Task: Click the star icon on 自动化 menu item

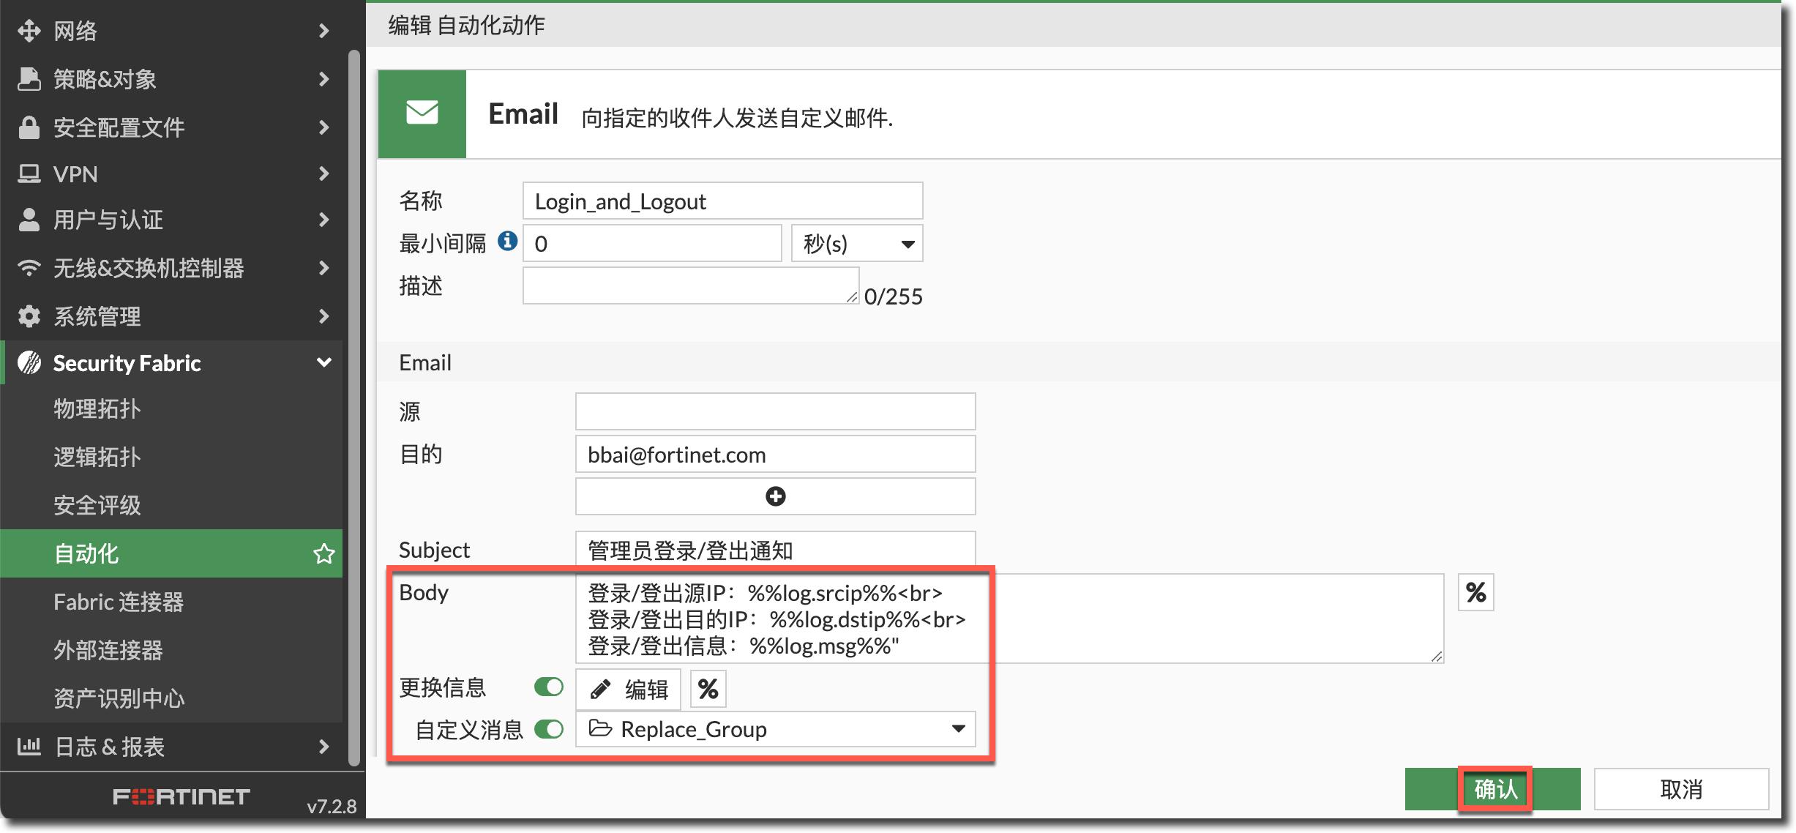Action: tap(323, 553)
